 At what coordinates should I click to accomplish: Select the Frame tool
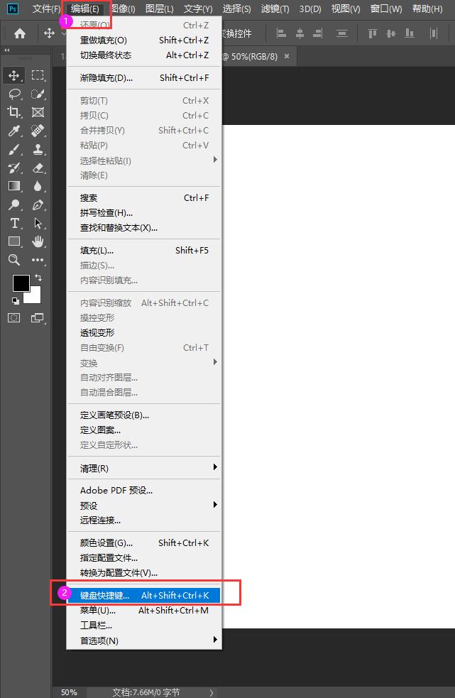(x=38, y=112)
